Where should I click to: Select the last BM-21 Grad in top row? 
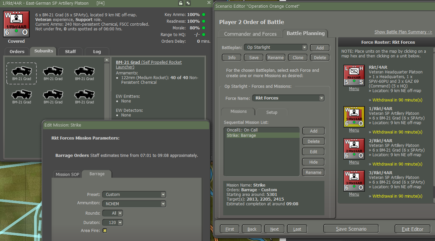pos(85,73)
